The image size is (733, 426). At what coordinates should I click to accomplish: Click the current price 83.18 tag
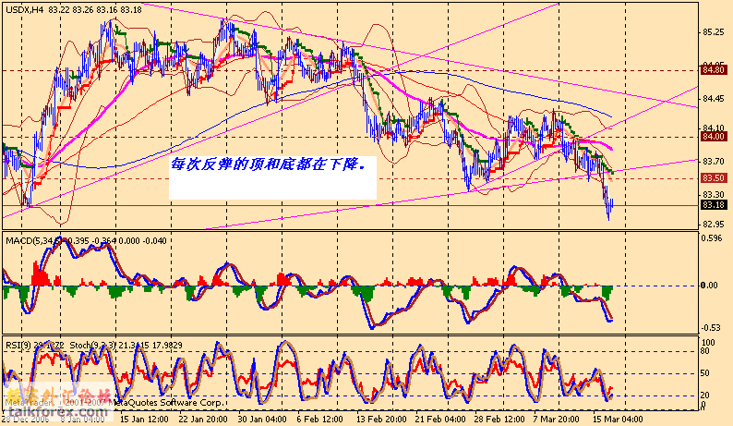[x=714, y=205]
